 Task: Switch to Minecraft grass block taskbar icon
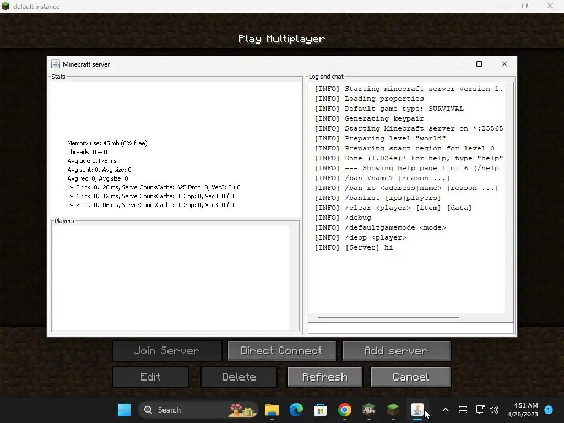(393, 410)
